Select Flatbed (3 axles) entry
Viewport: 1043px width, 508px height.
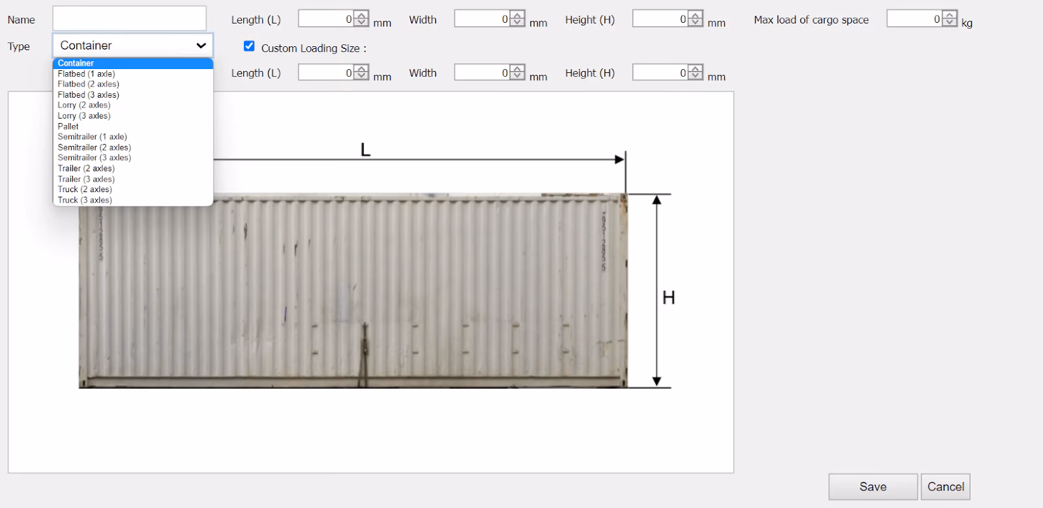click(88, 94)
